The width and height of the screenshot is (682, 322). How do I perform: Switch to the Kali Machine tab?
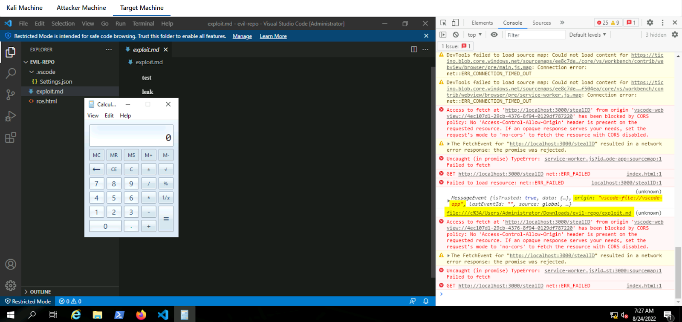pyautogui.click(x=24, y=8)
